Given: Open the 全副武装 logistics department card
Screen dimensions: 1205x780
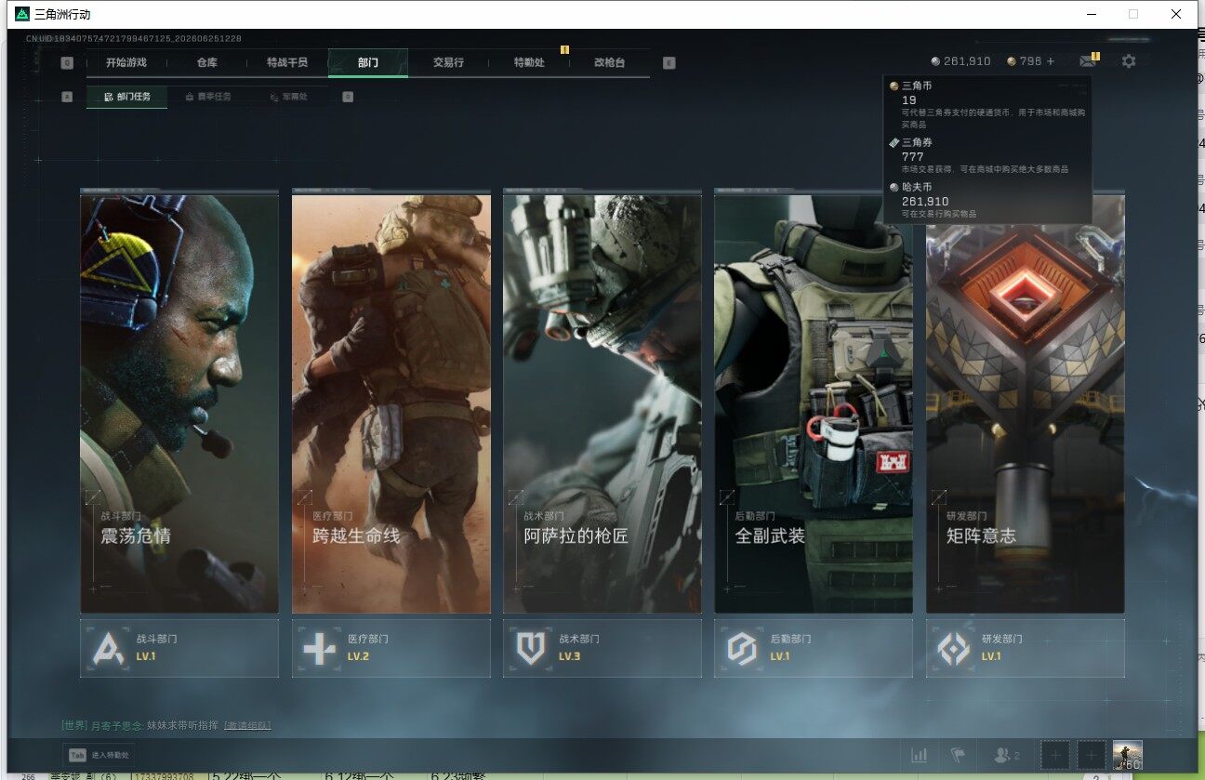Looking at the screenshot, I should (814, 403).
